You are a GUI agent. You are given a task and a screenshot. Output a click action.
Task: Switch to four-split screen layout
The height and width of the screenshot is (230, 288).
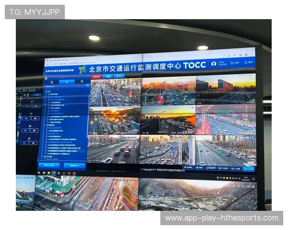(x=211, y=168)
